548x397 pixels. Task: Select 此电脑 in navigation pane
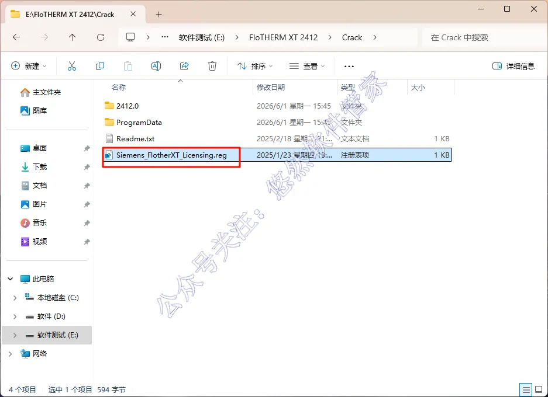coord(37,278)
